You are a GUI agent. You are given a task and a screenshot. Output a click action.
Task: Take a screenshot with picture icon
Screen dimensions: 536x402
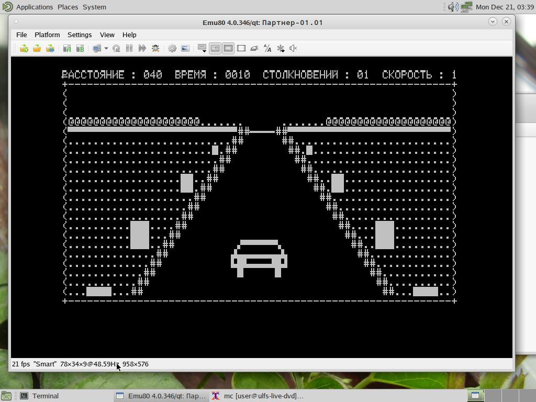[x=185, y=48]
